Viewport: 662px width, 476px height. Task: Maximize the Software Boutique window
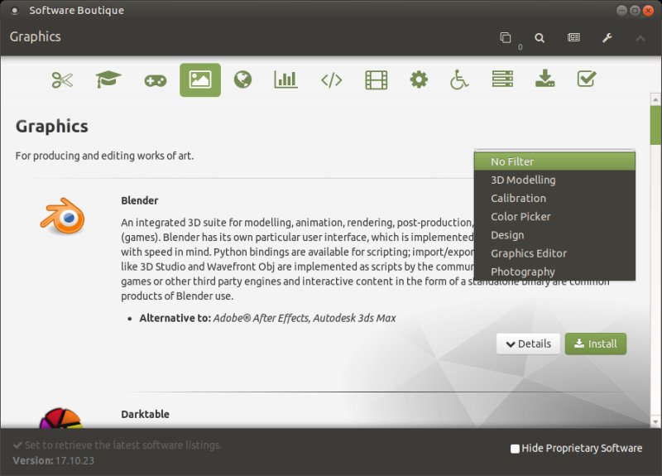tap(635, 11)
